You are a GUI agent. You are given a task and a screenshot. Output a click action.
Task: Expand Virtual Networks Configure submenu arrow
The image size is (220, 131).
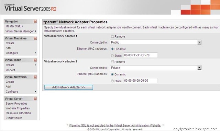[x=35, y=92]
